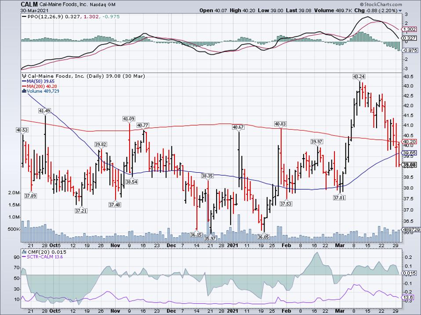The image size is (421, 315).
Task: Click the '(Daily) 39.08 (30 Mar)' chart title
Action: pos(116,76)
